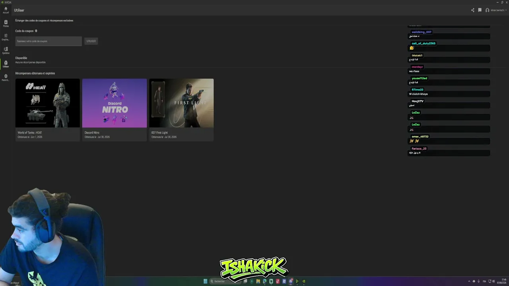
Task: Open the Windows Start menu
Action: click(205, 281)
